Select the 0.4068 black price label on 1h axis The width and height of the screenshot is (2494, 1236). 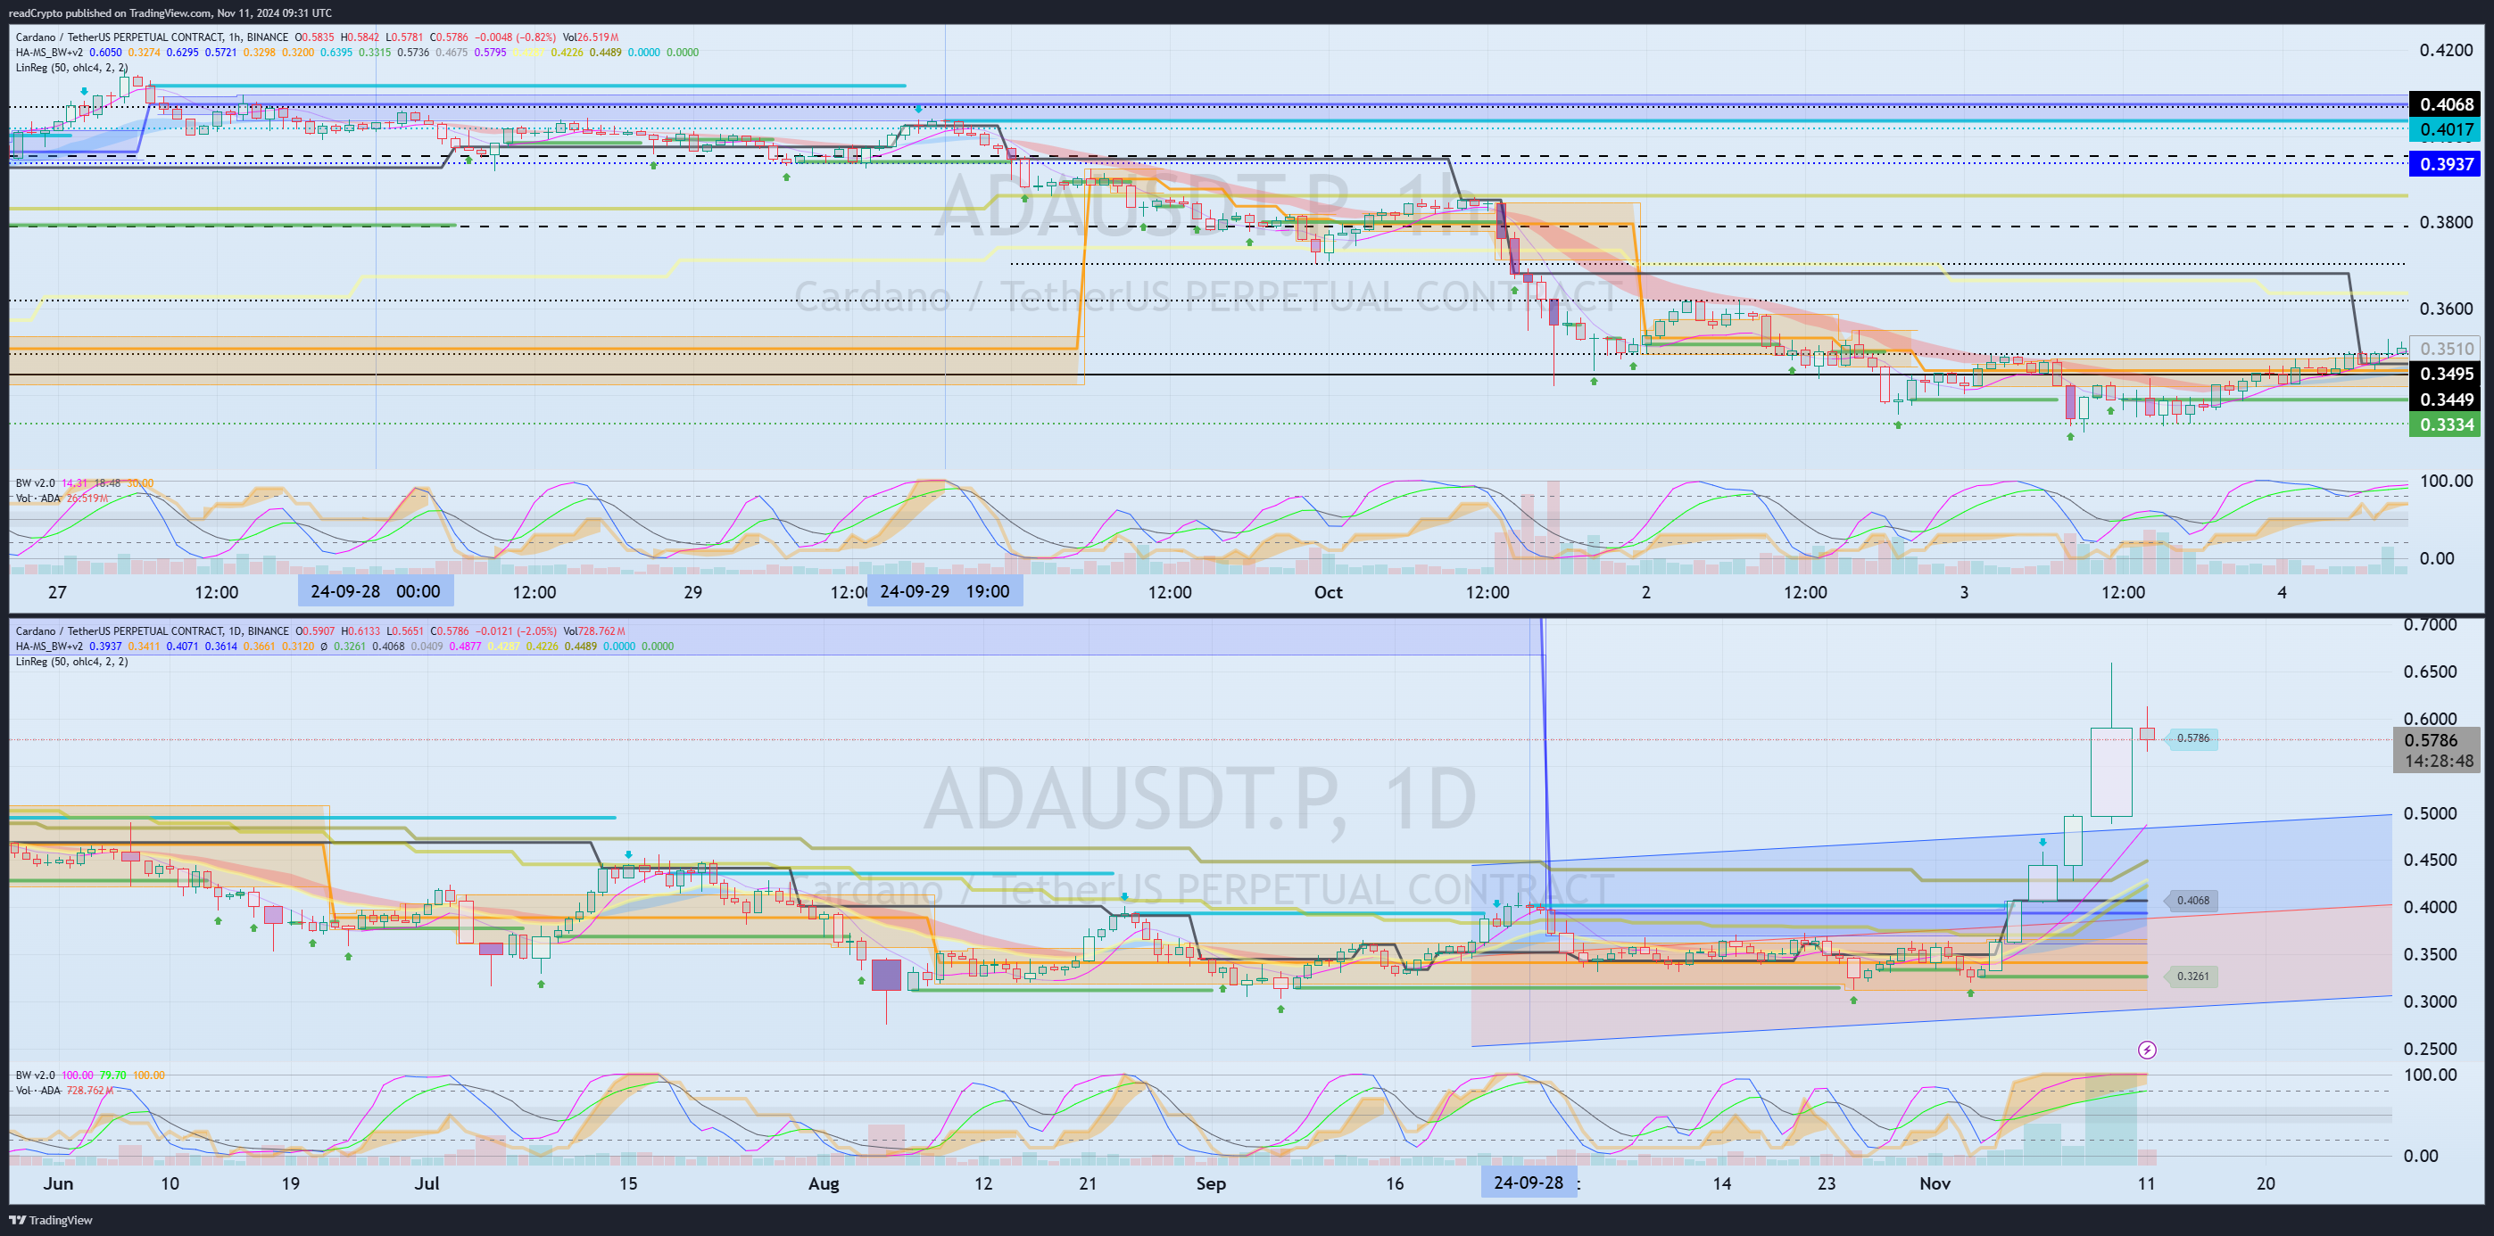[2446, 104]
